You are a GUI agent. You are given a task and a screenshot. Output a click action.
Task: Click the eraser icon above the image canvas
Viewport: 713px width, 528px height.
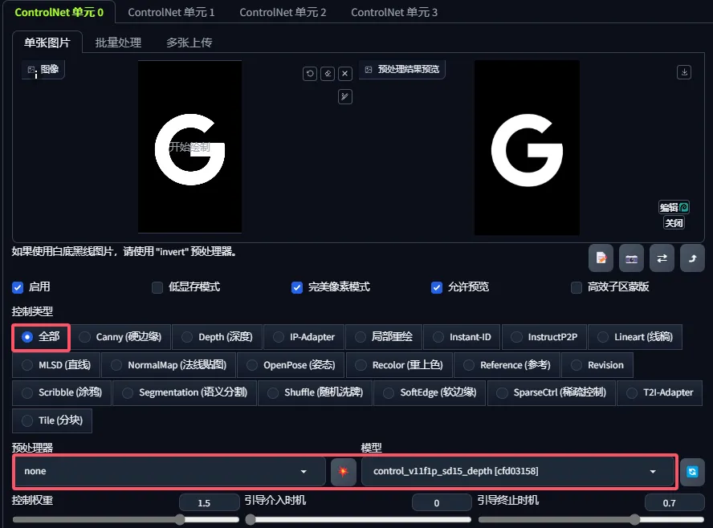[x=328, y=74]
